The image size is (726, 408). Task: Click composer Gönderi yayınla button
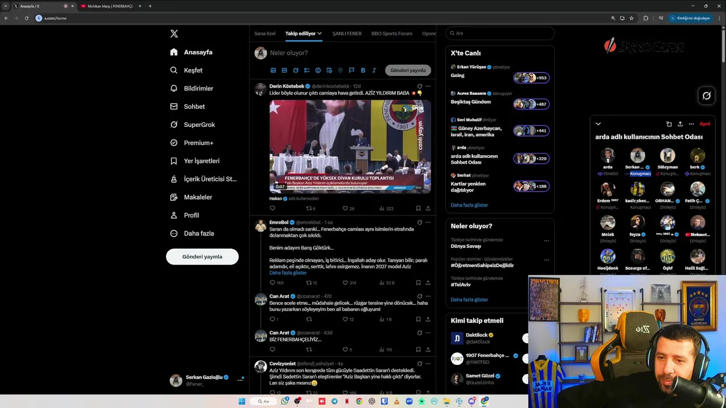408,70
